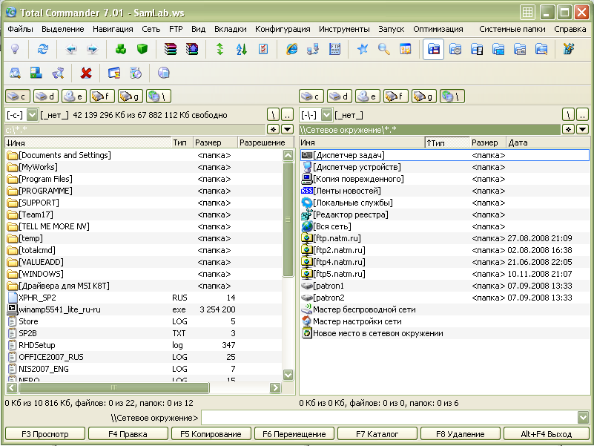Select [ftp2.natm.ru] entry
594x446 pixels.
pos(445,250)
